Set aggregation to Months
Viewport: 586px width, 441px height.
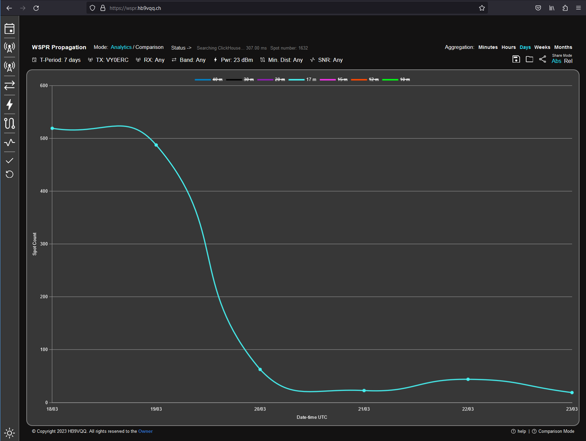(x=563, y=47)
